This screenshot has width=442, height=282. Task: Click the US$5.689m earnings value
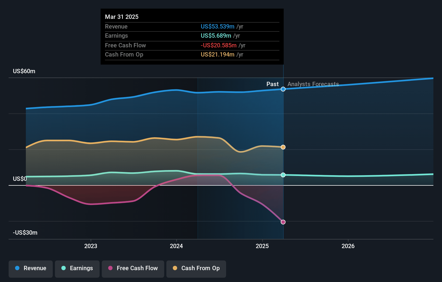pos(216,36)
